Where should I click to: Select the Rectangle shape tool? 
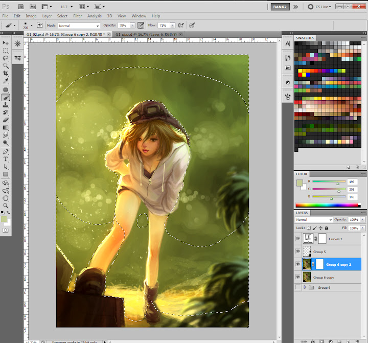tap(6, 174)
